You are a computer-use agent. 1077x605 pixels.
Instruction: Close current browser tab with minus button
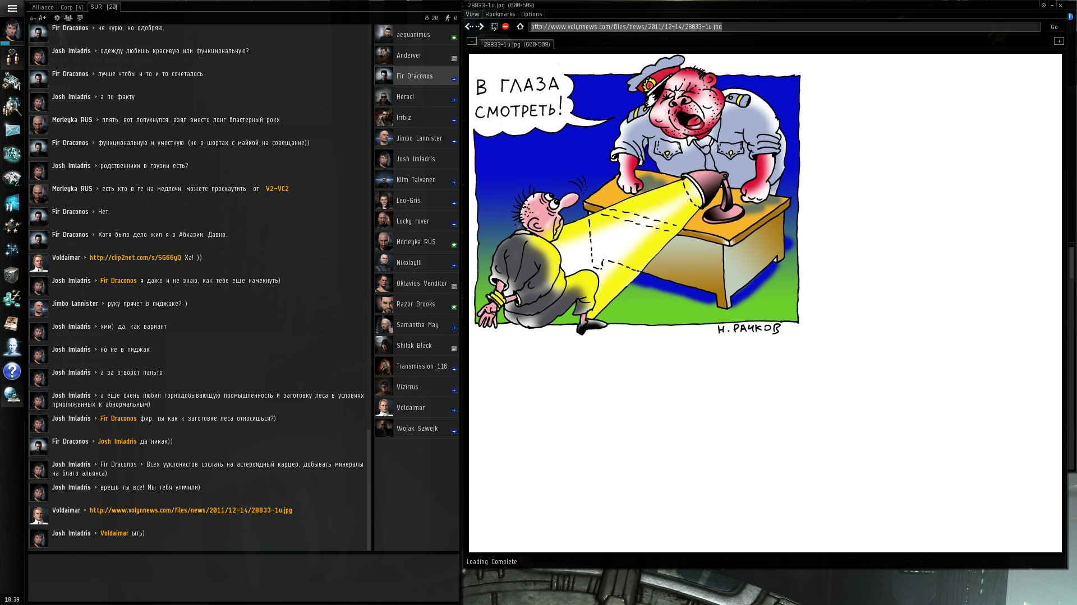(x=472, y=41)
